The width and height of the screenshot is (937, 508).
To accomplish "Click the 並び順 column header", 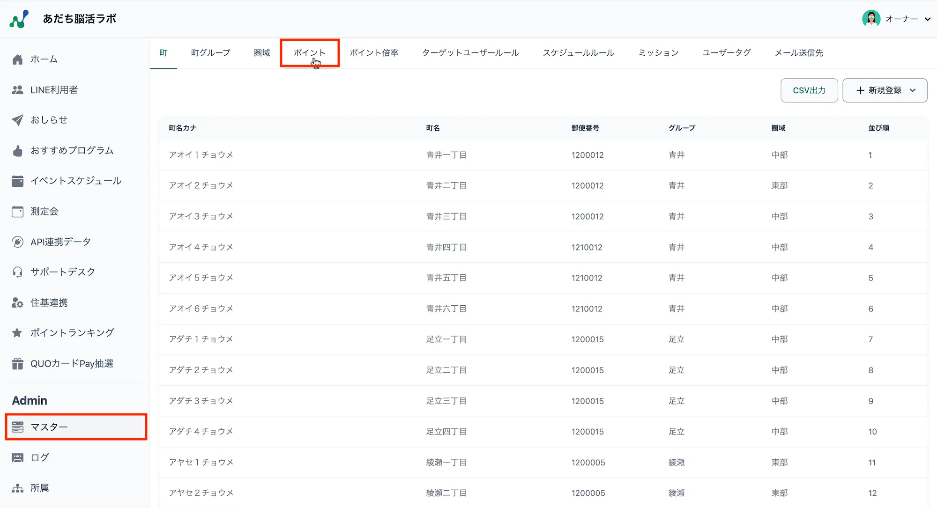I will 878,128.
